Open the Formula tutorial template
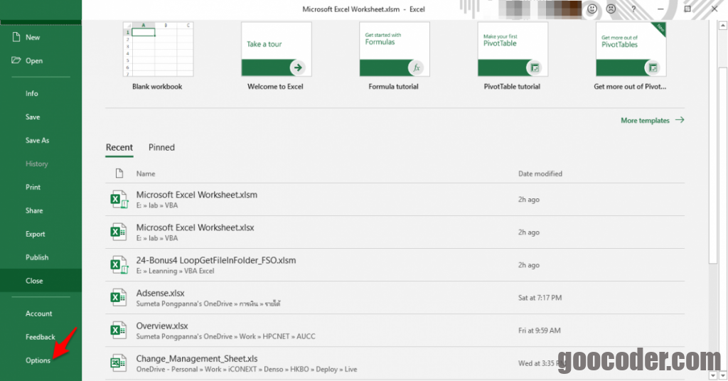Screen dimensions: 728x381 (x=394, y=55)
